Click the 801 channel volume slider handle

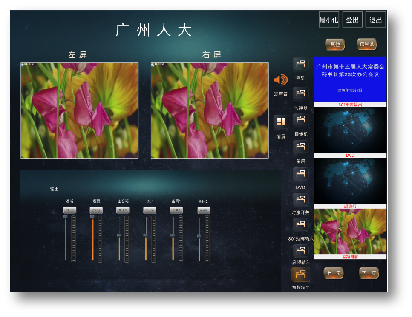[x=146, y=235]
